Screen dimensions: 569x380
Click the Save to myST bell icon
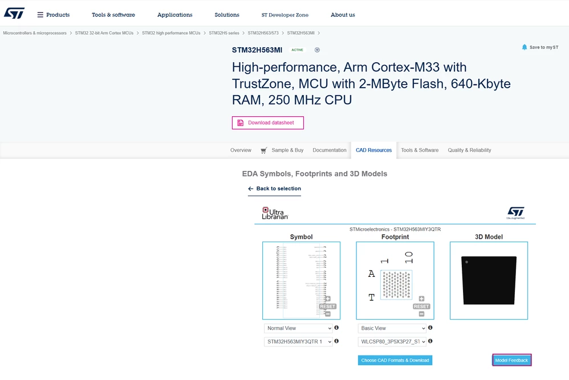coord(525,47)
